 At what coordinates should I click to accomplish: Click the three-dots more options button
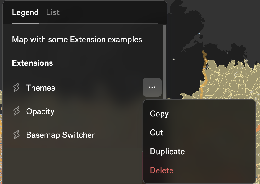pyautogui.click(x=152, y=87)
